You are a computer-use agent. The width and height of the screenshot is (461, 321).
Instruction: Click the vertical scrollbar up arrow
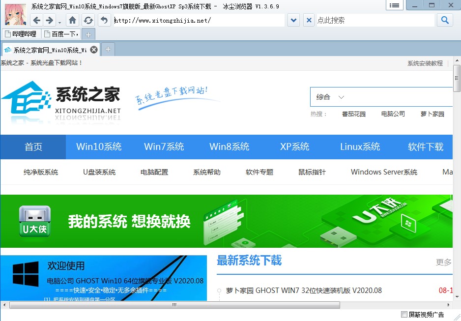click(x=457, y=60)
